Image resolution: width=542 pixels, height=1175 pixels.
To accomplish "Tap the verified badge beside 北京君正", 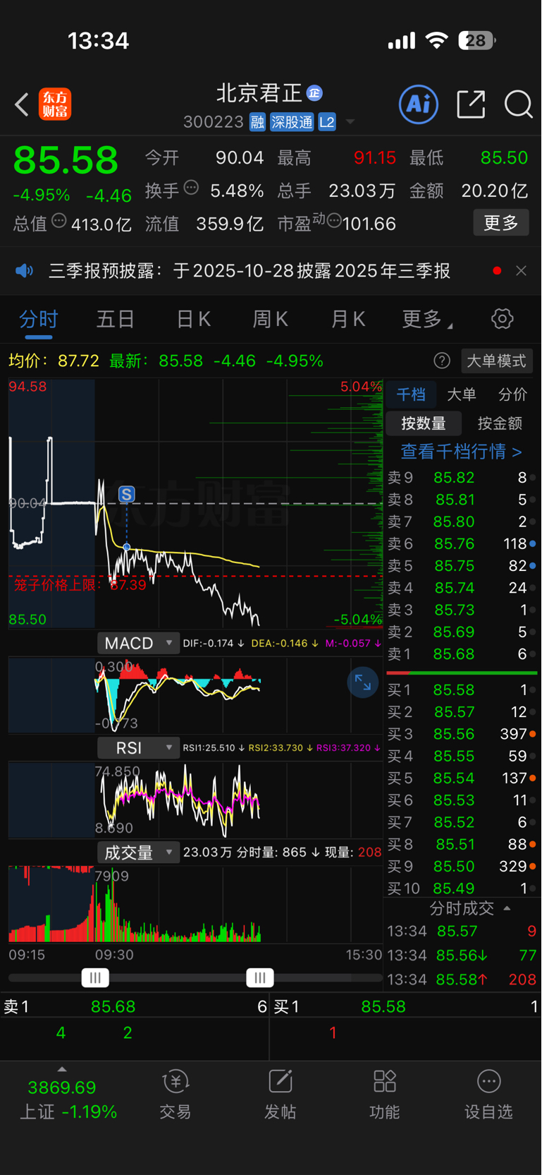I will [314, 92].
